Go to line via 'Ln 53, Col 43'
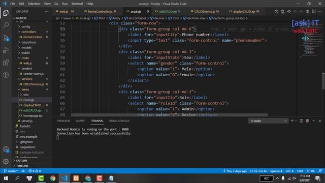 pyautogui.click(x=258, y=171)
